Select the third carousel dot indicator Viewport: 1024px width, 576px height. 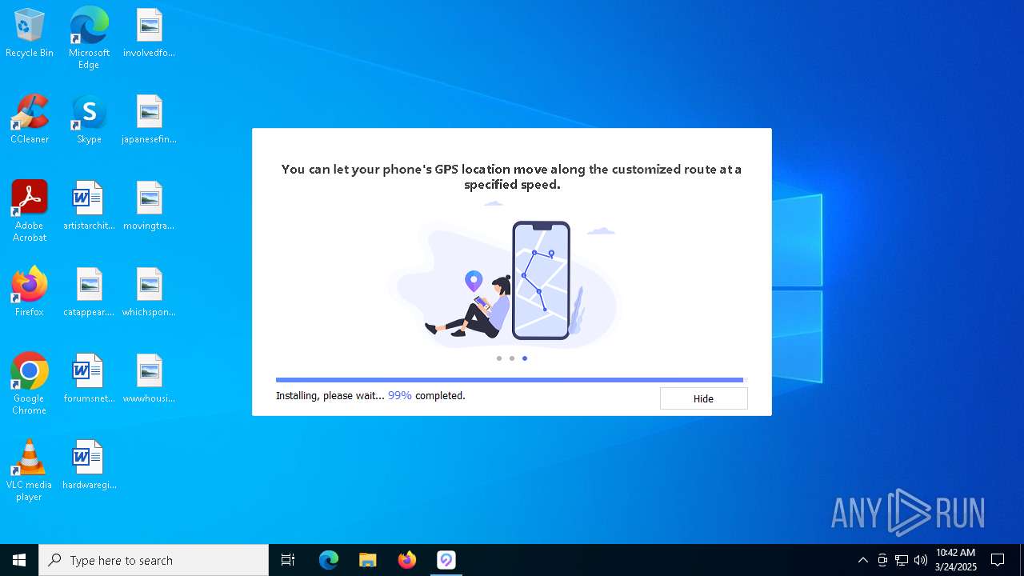click(x=525, y=358)
